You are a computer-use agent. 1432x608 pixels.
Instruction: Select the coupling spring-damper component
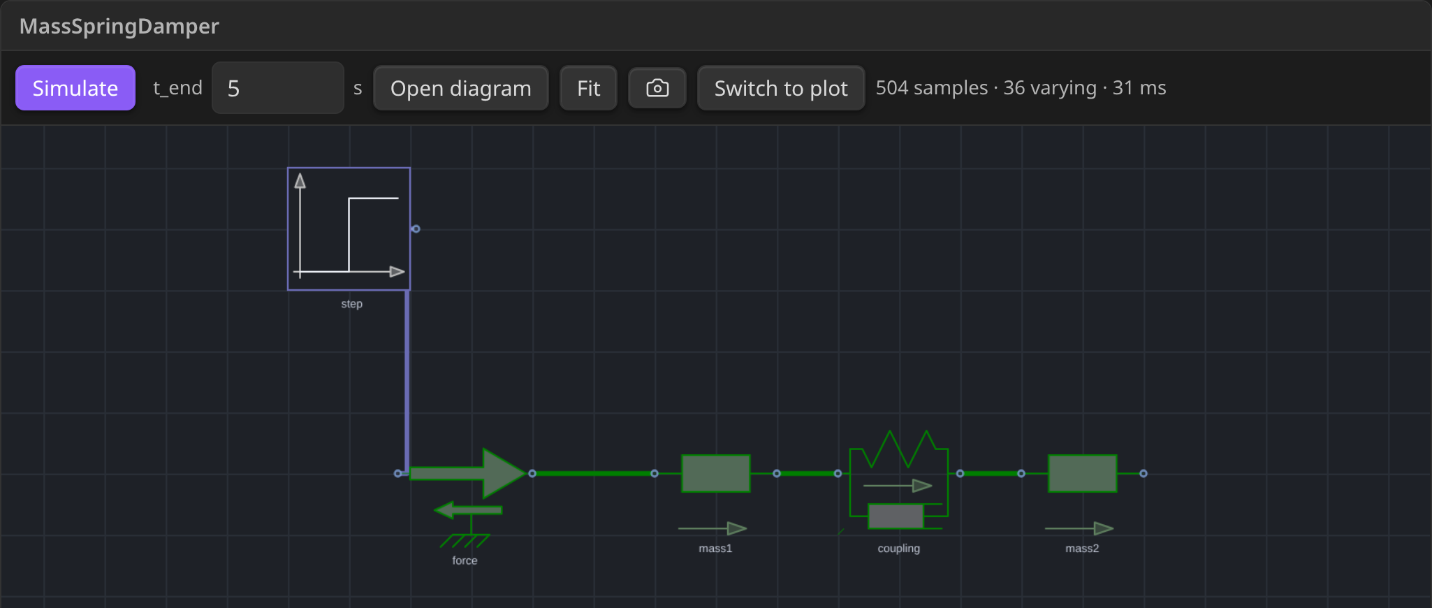point(899,481)
